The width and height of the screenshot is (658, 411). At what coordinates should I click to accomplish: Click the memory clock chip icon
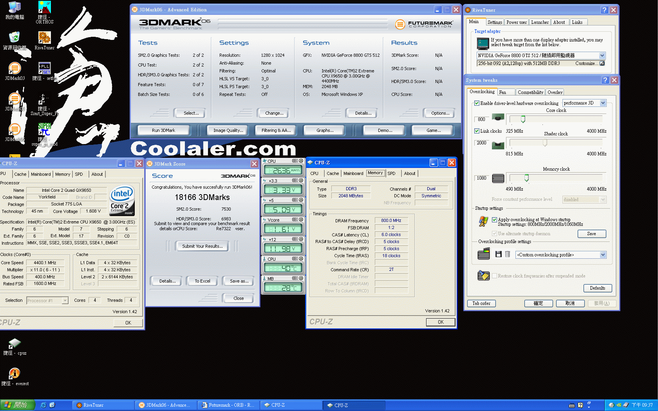(x=498, y=178)
